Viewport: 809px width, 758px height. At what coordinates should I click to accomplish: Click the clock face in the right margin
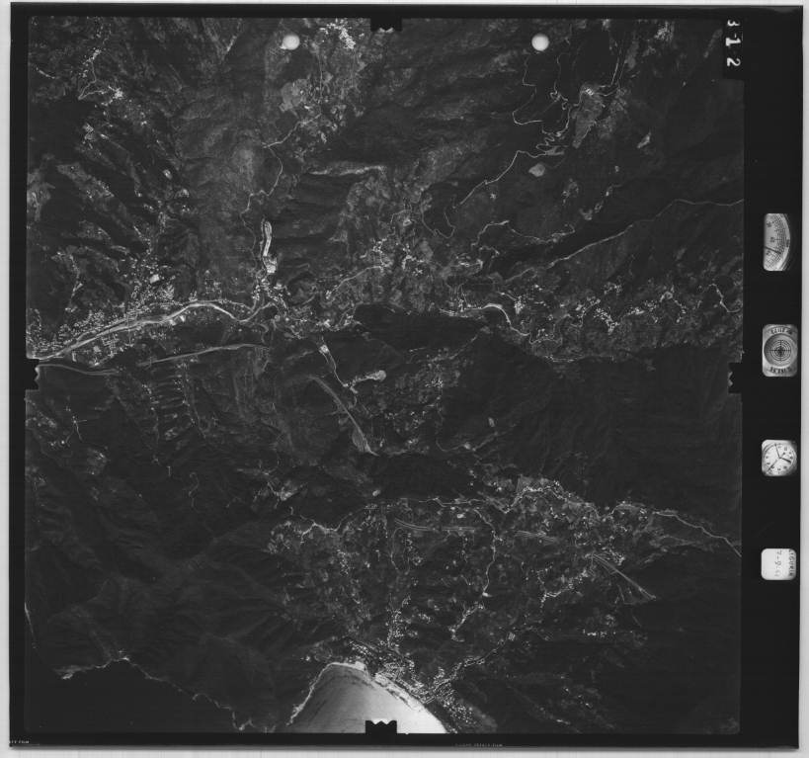pos(779,458)
